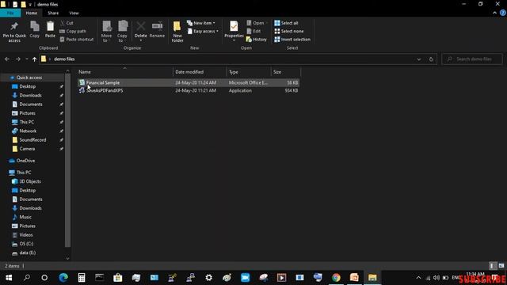Image resolution: width=507 pixels, height=285 pixels.
Task: Go up one folder level
Action: click(x=34, y=59)
